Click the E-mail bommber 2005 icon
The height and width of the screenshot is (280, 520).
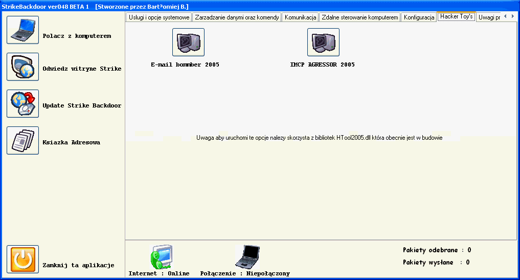tap(188, 42)
